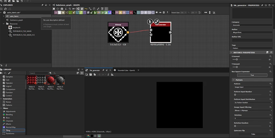Add a Normal node from the node bar
The width and height of the screenshot is (275, 138).
(x=110, y=12)
